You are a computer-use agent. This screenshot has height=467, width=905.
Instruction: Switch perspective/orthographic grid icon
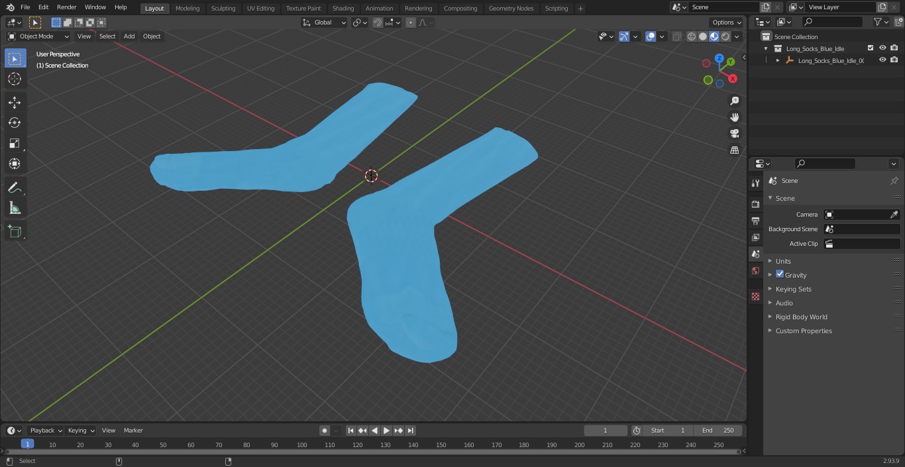(734, 150)
